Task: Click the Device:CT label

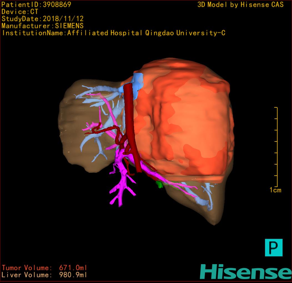Action: coord(20,12)
